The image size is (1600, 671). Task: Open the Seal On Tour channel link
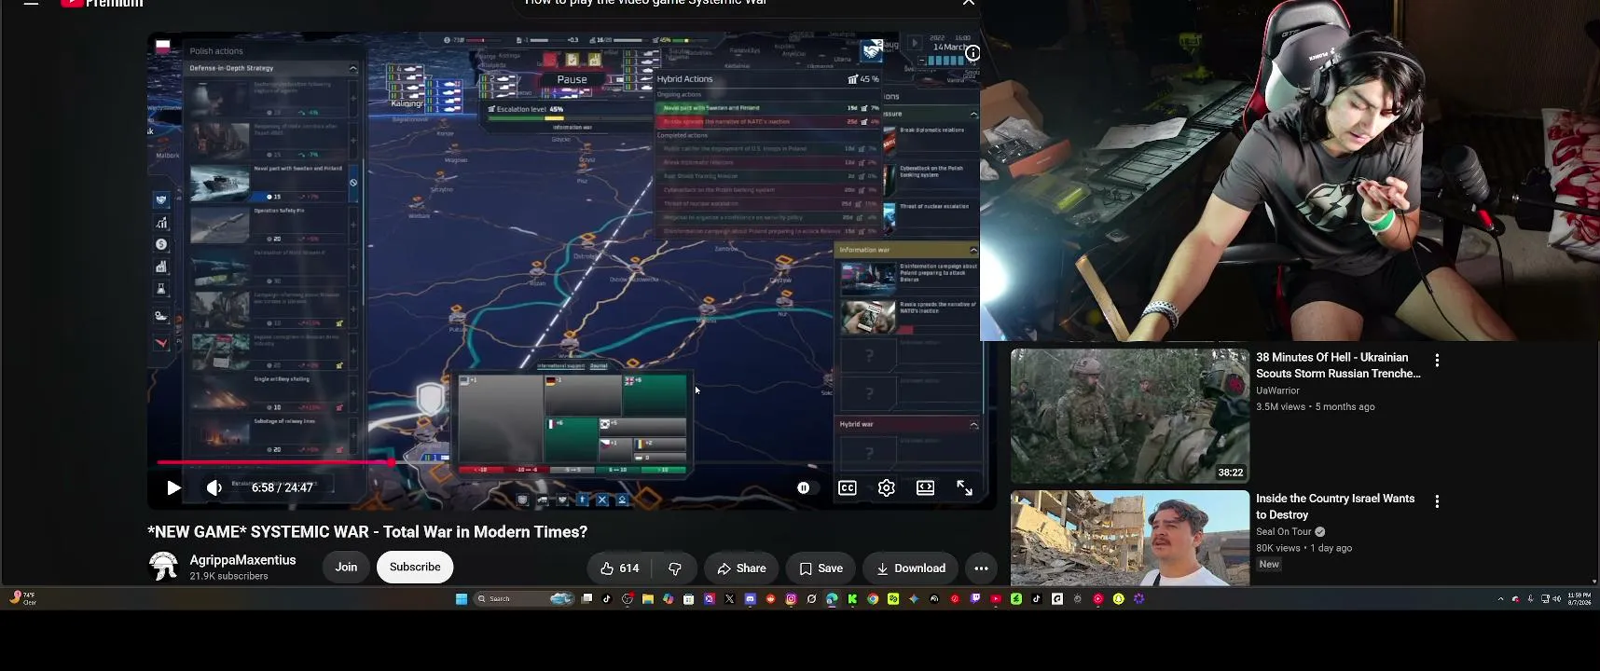pyautogui.click(x=1284, y=531)
